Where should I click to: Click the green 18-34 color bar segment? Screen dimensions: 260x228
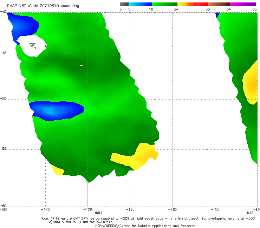[x=164, y=4]
